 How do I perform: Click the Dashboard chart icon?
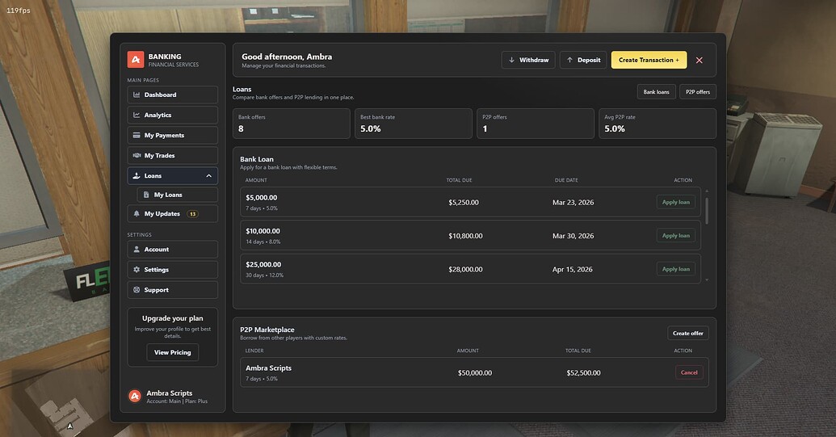point(137,95)
